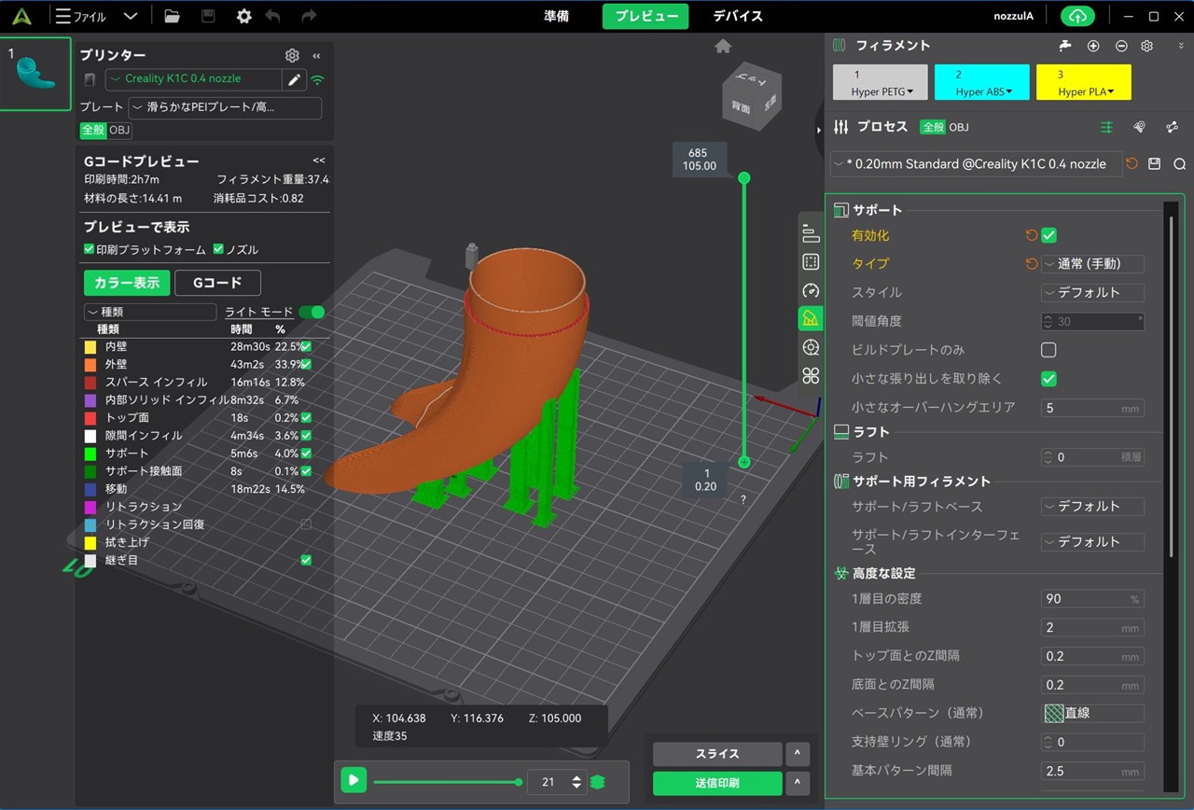
Task: Click the open project folder icon
Action: coord(172,16)
